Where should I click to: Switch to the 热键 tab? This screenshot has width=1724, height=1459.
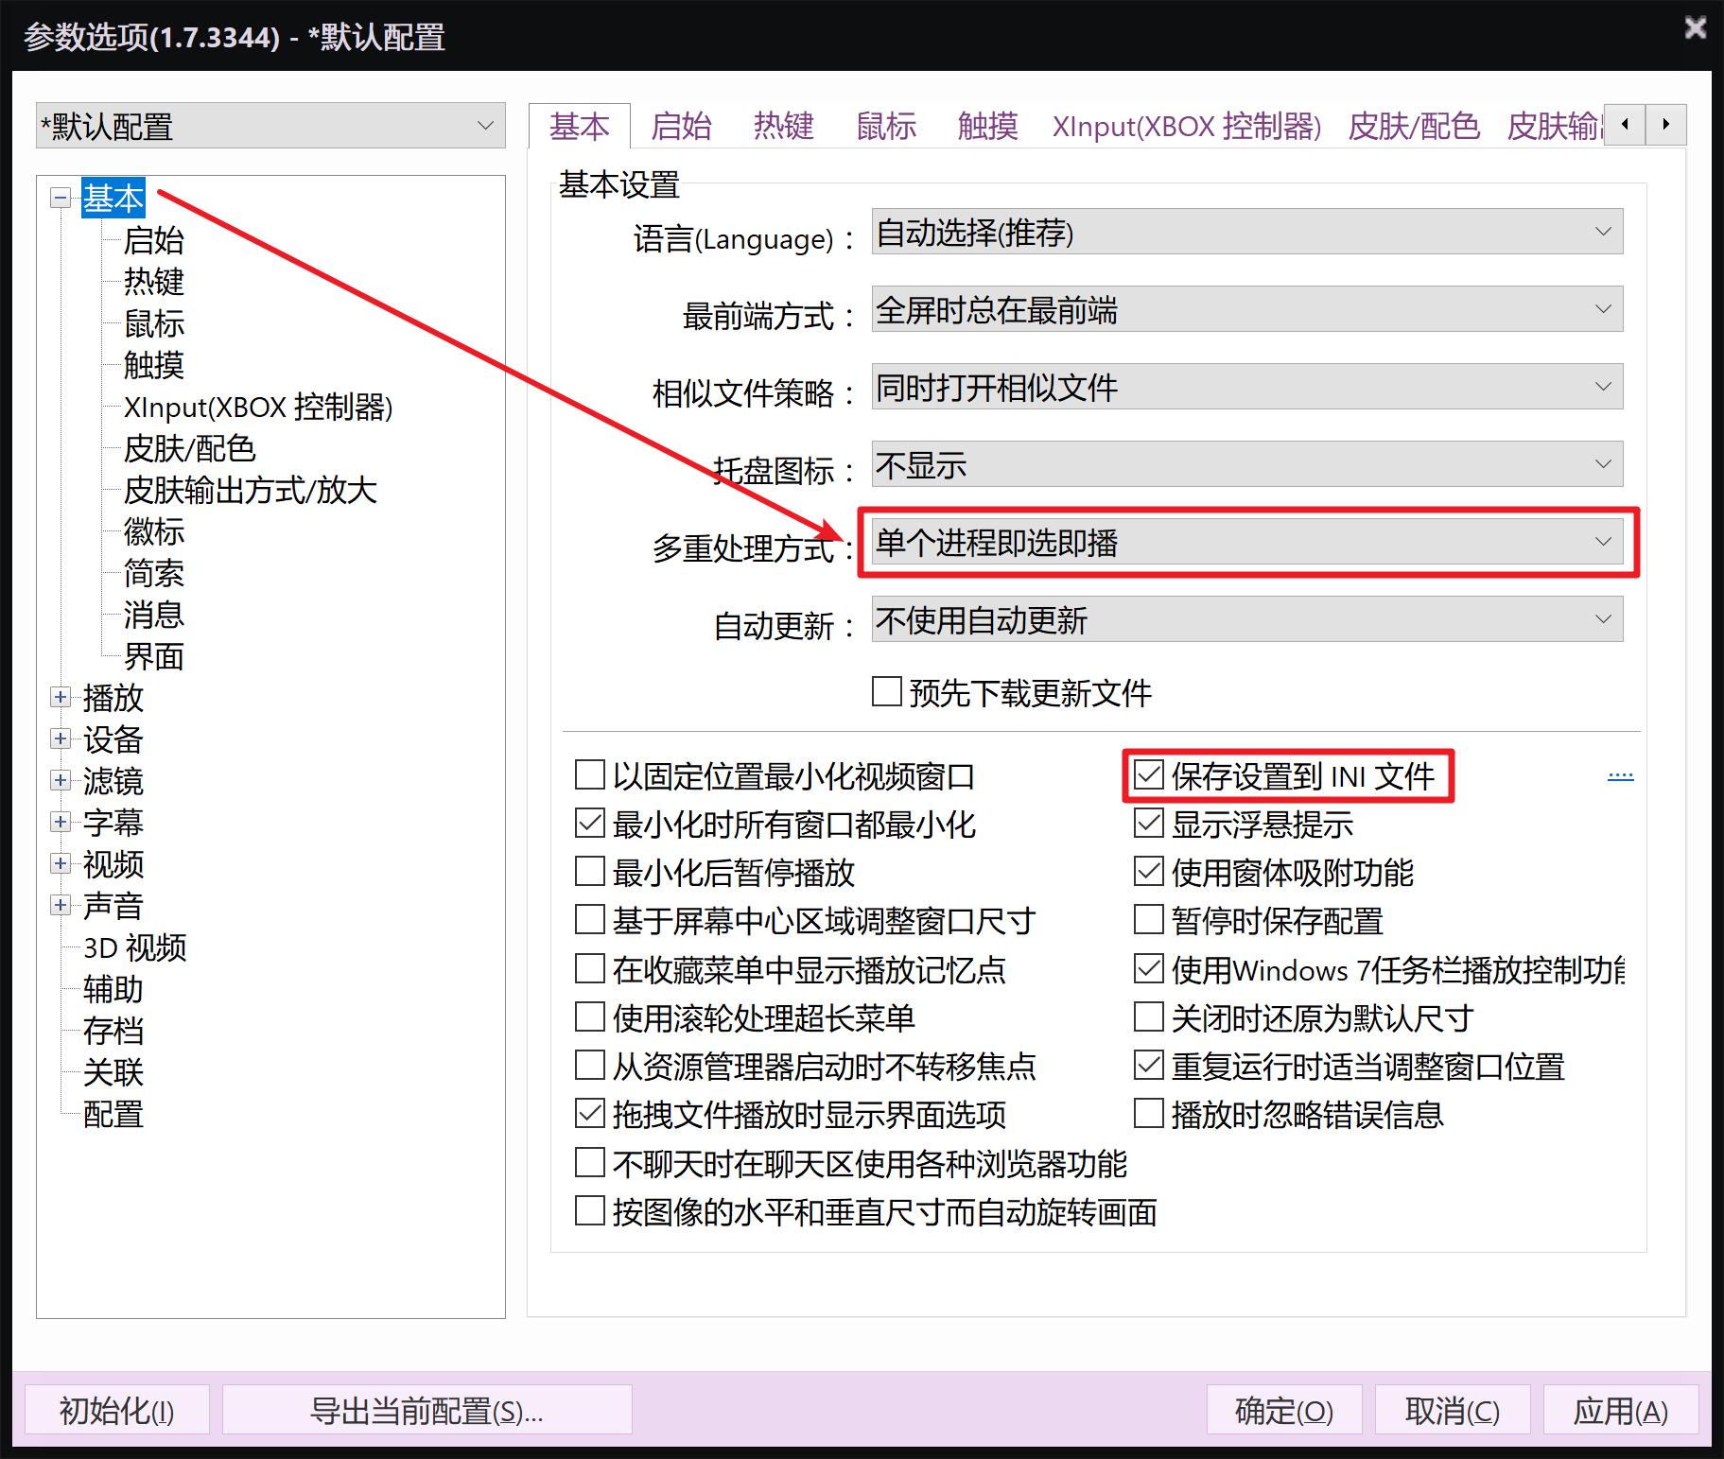pyautogui.click(x=783, y=126)
